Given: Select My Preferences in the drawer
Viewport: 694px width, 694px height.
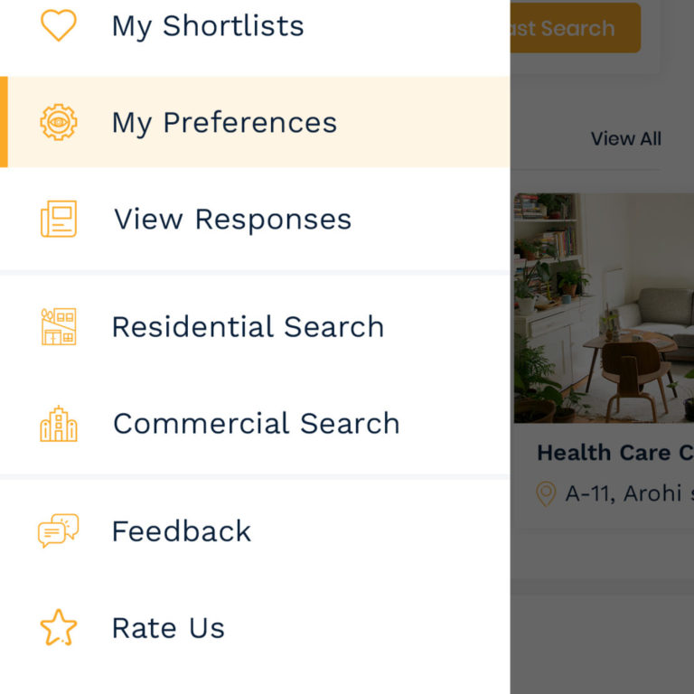Looking at the screenshot, I should point(224,123).
